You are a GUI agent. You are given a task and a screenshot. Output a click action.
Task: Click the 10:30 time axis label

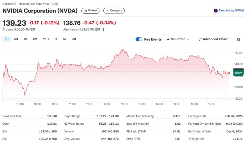(37, 104)
